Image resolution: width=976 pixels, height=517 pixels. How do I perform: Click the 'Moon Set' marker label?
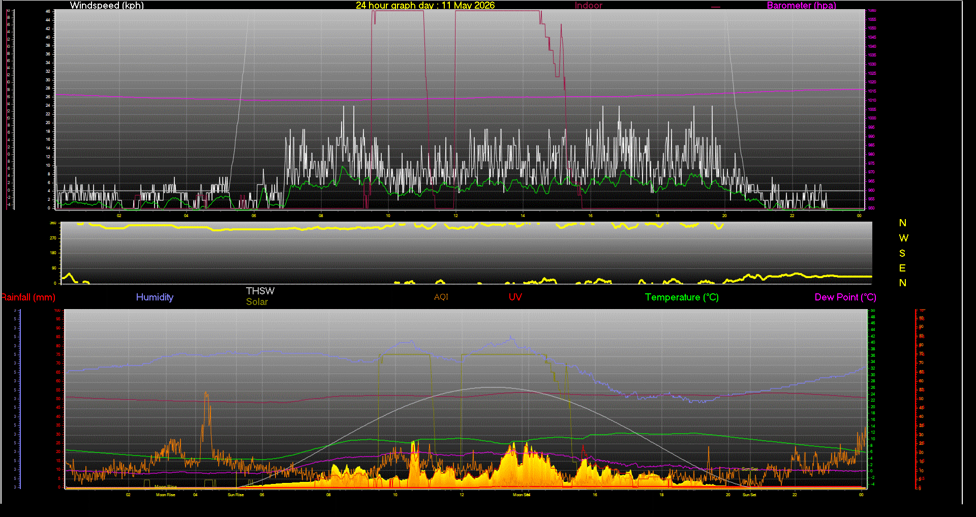pos(522,495)
